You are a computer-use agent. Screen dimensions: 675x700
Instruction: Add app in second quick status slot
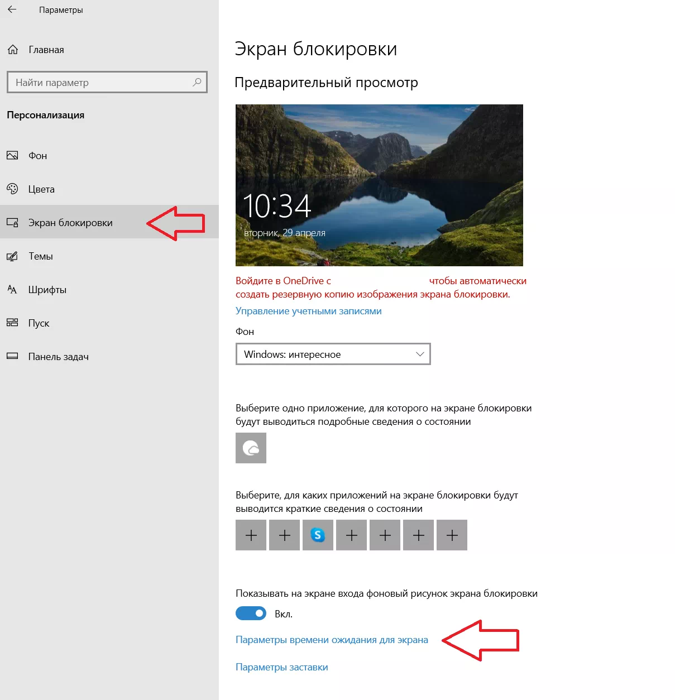284,535
